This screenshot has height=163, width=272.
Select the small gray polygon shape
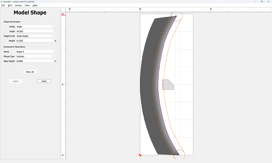pyautogui.click(x=168, y=85)
